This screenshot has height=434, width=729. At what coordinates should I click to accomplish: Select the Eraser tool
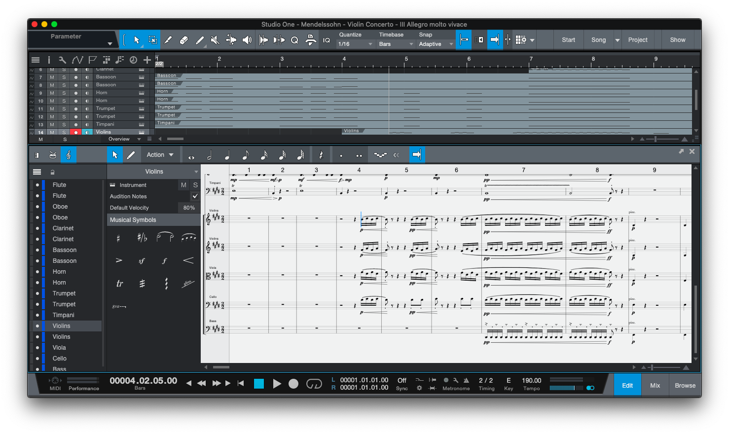[x=184, y=40]
